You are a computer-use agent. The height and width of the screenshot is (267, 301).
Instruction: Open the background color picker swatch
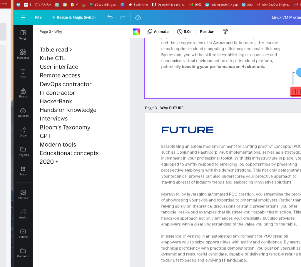(136, 32)
